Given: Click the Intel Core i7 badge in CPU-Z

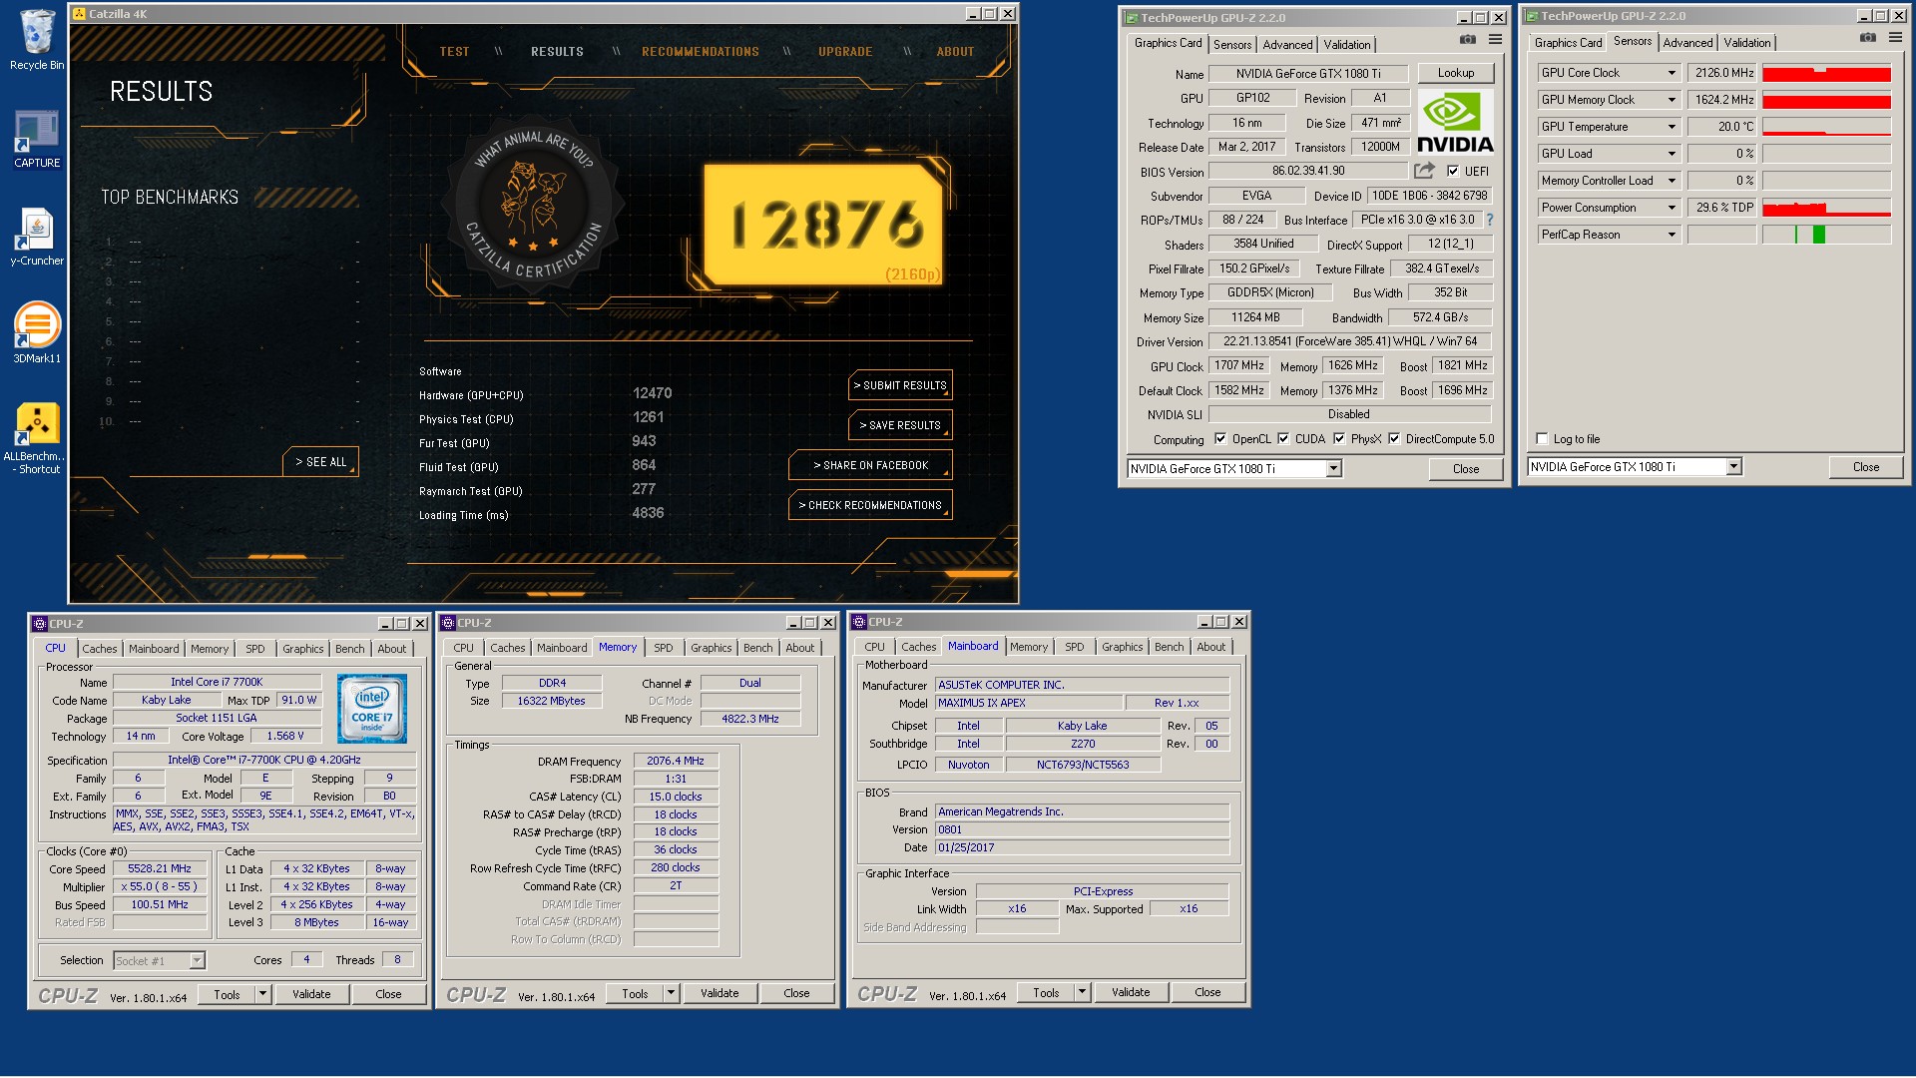Looking at the screenshot, I should point(372,709).
